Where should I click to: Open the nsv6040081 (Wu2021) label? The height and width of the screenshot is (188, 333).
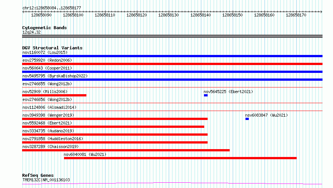(85, 154)
